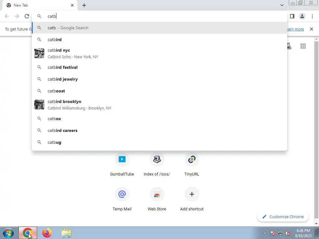This screenshot has width=319, height=239.
Task: Open Chrome three-dot menu
Action: 312,16
